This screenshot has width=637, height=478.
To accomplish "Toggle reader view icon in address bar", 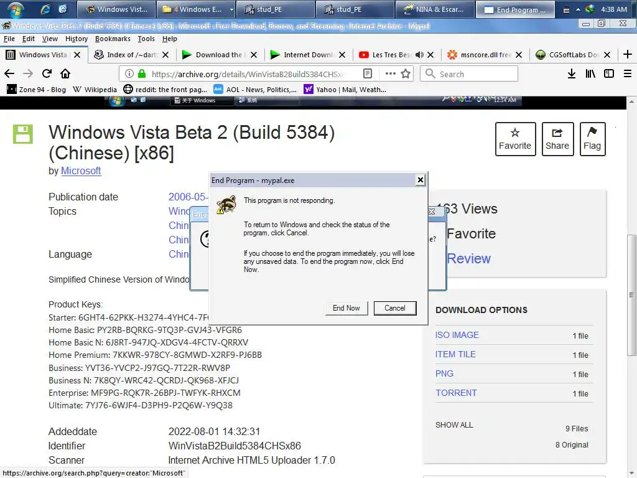I will click(368, 73).
